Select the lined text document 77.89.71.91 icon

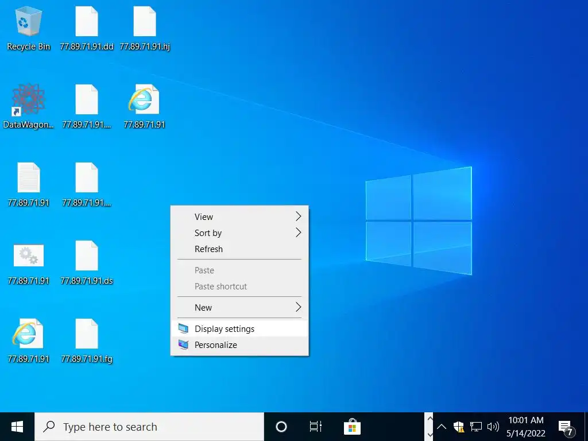click(29, 184)
